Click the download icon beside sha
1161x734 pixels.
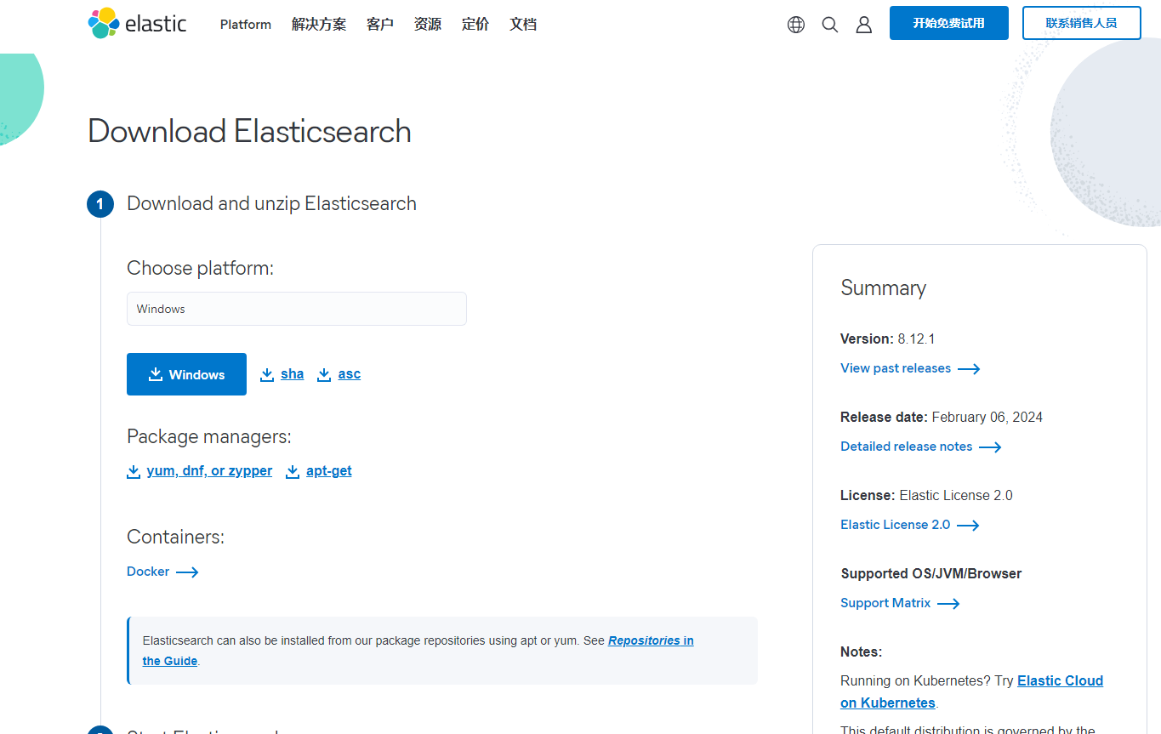coord(267,375)
